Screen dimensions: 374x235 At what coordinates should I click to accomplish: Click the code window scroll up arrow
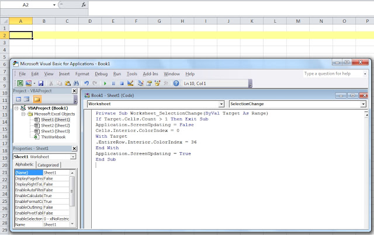366,115
